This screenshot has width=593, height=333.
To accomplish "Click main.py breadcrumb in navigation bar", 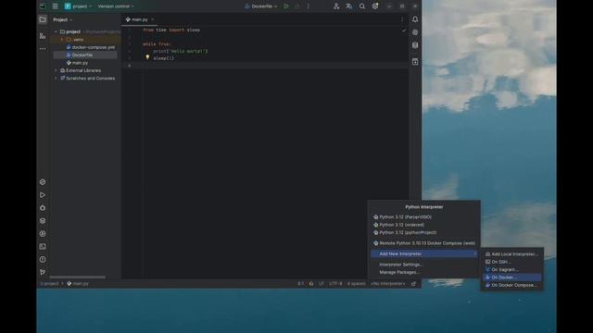I will [78, 284].
